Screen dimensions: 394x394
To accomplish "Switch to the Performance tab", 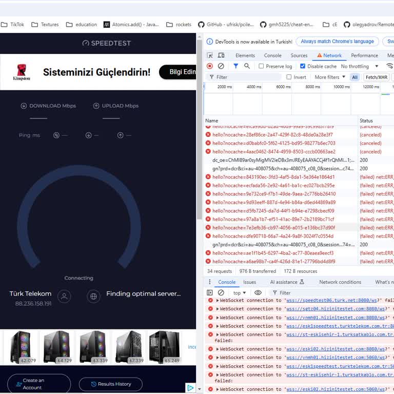I will pyautogui.click(x=364, y=55).
